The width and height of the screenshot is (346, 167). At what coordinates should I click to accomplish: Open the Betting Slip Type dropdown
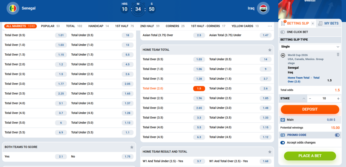pos(310,47)
